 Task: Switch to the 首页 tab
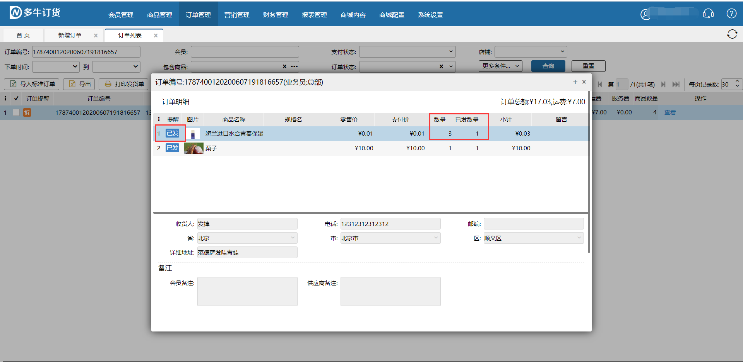point(23,35)
